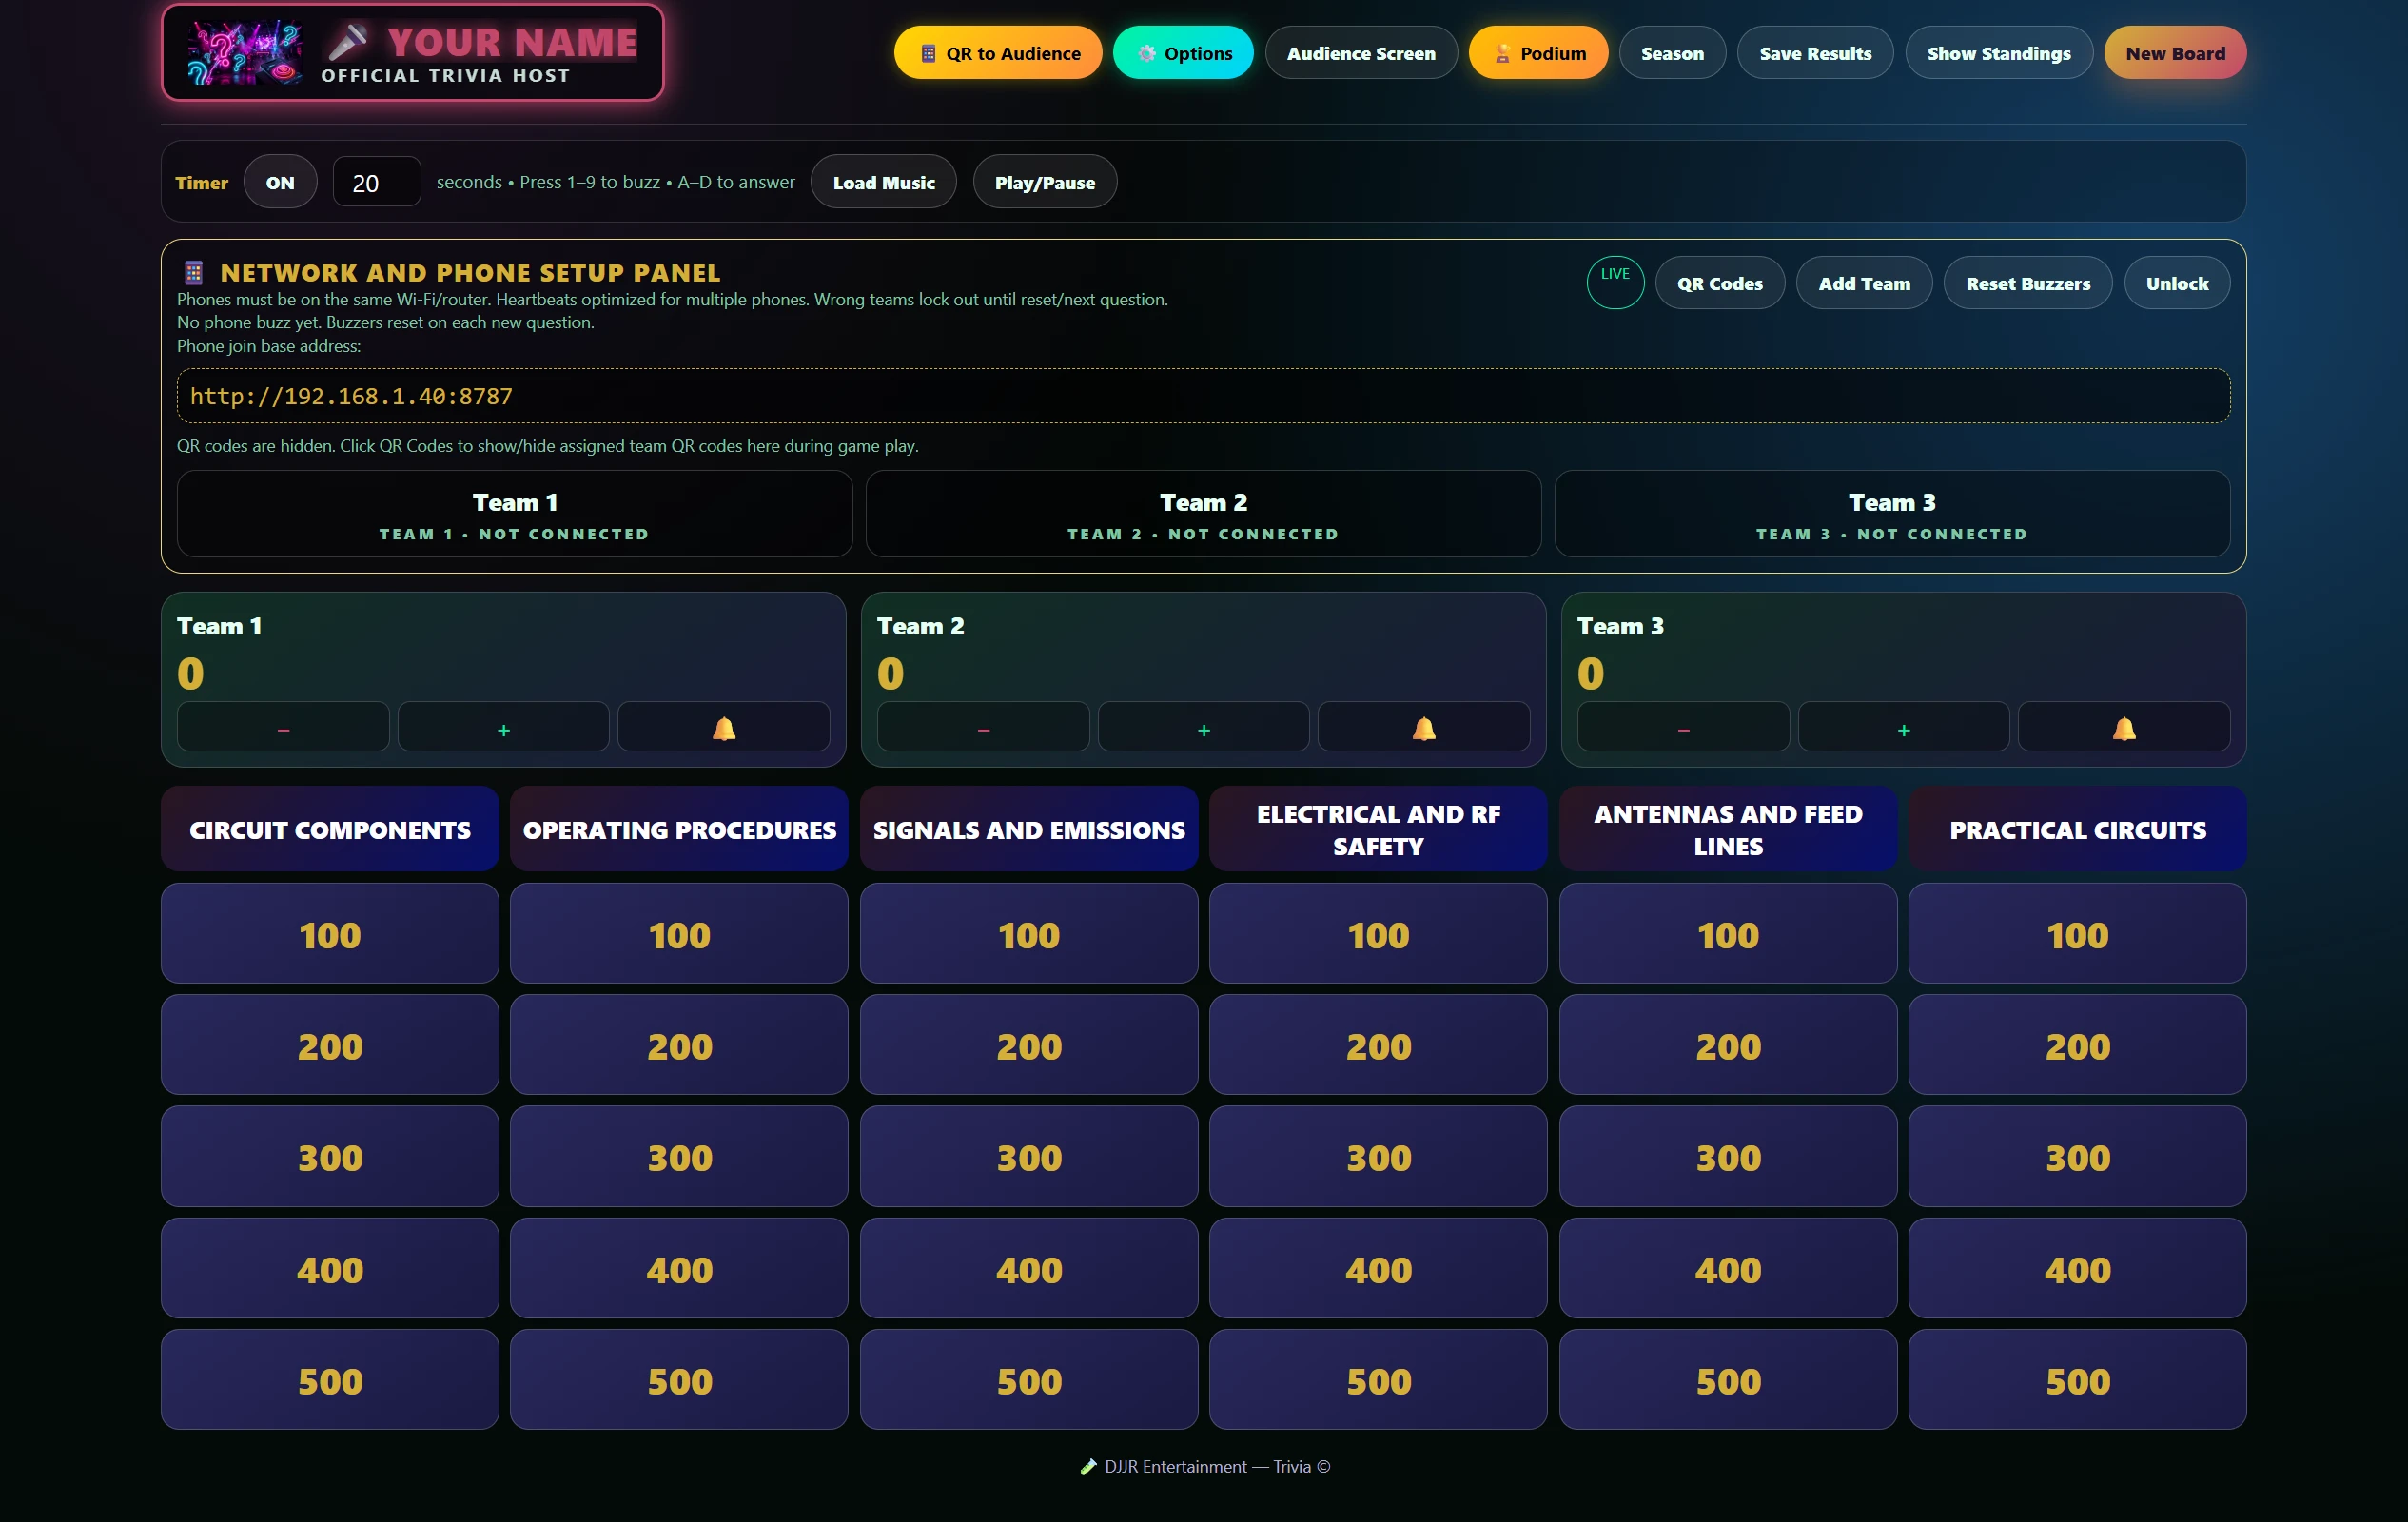Click the Unlock button

coord(2177,283)
